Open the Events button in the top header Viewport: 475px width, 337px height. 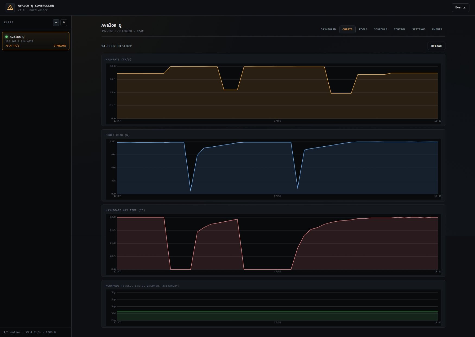tap(460, 8)
